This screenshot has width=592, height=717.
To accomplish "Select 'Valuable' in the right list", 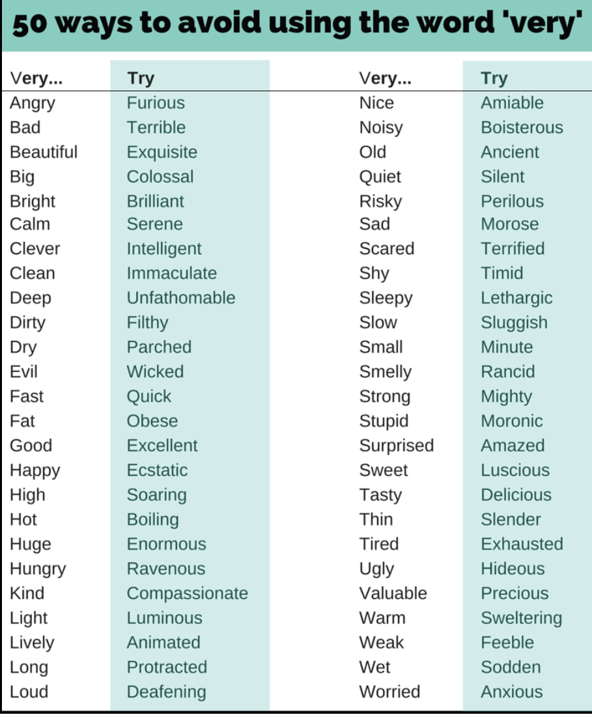I will point(393,593).
